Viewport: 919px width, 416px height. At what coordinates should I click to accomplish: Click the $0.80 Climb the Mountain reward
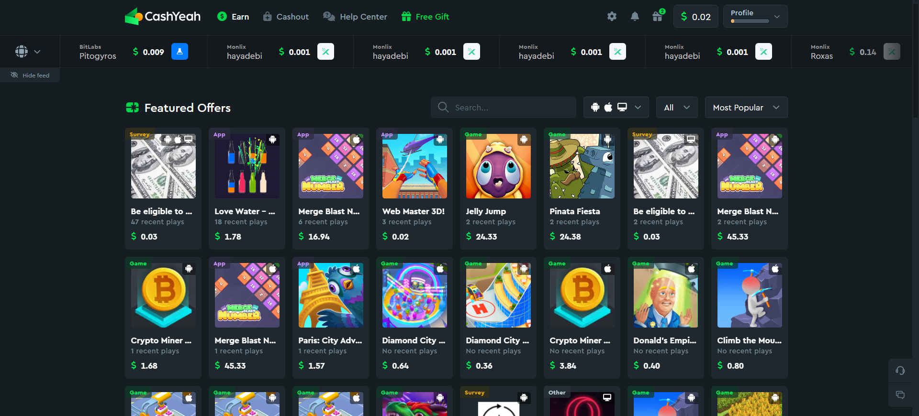tap(730, 366)
